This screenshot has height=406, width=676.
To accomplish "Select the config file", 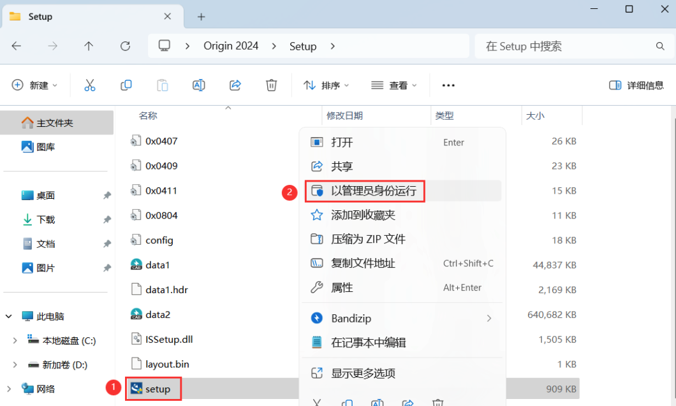I will [x=152, y=240].
